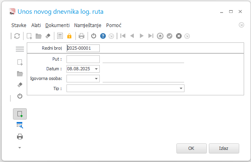Screen dimensions: 251x162
Task: Click the printer icon in left sidebar
Action: (x=20, y=137)
